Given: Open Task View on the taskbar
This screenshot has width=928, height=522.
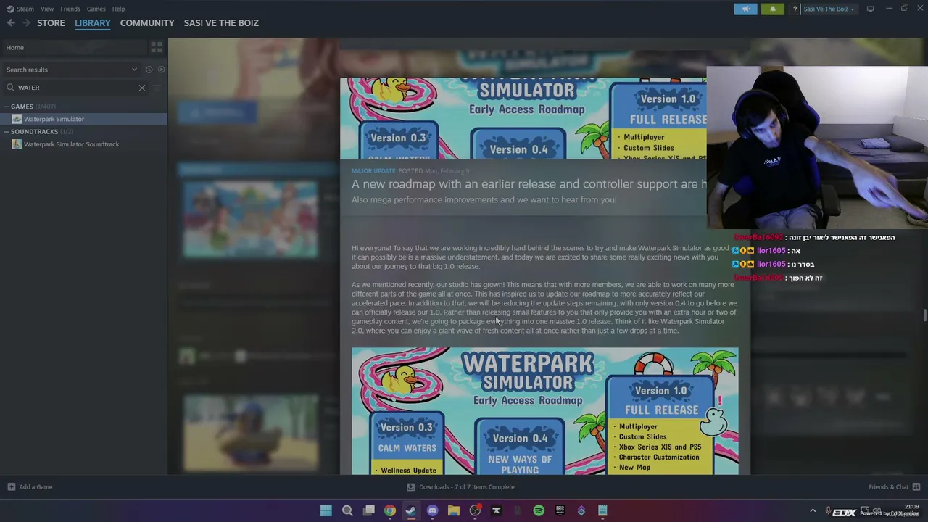Looking at the screenshot, I should pos(369,510).
